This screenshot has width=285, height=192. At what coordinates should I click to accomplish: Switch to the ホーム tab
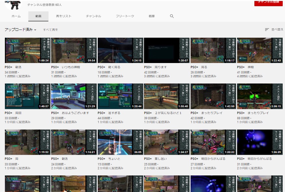pyautogui.click(x=16, y=16)
